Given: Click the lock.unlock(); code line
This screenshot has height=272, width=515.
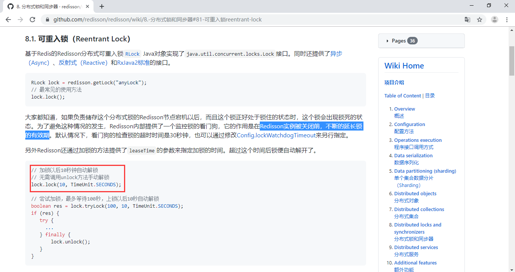Looking at the screenshot, I should click(x=71, y=242).
